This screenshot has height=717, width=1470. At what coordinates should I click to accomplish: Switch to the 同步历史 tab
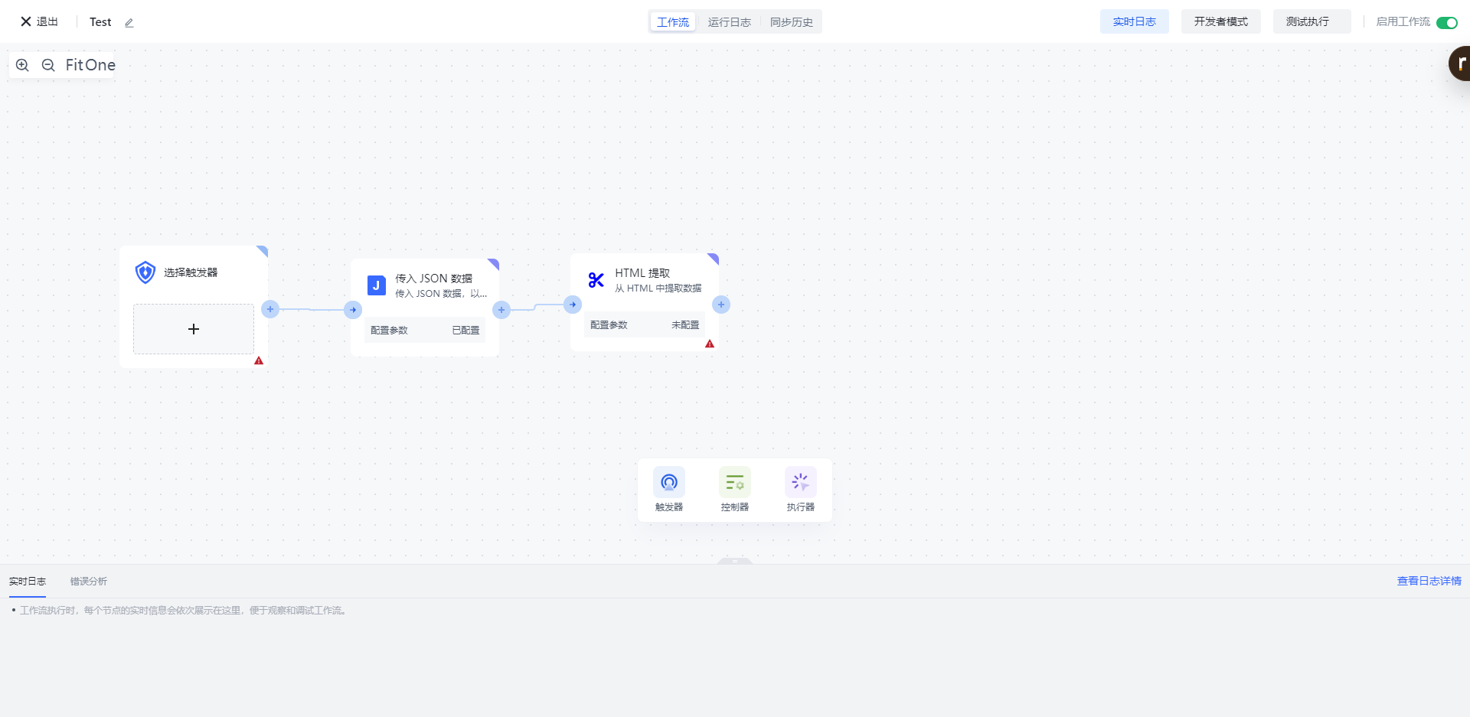791,22
